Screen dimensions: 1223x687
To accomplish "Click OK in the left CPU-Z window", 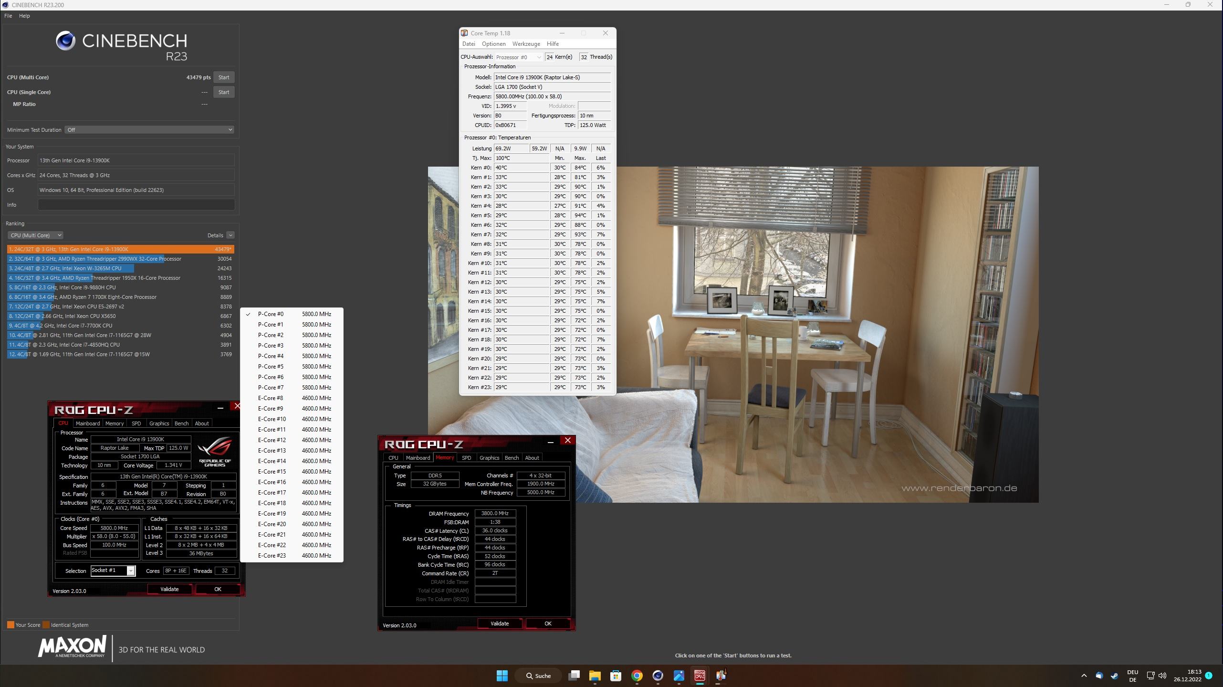I will tap(218, 589).
